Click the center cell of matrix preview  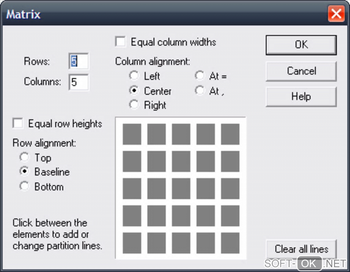(181, 189)
